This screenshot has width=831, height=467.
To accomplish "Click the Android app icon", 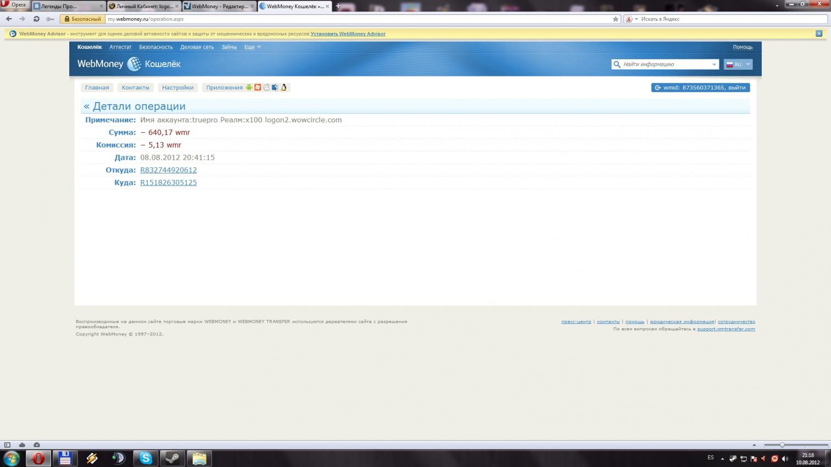I will tap(249, 87).
